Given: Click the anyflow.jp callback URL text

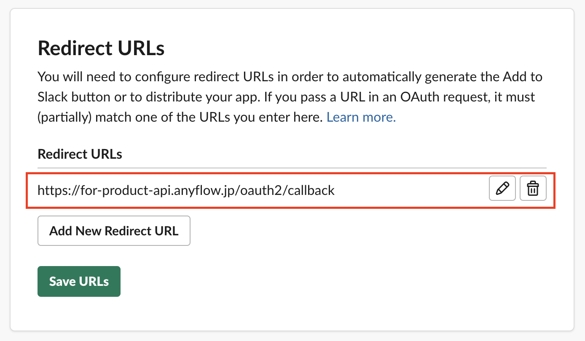Looking at the screenshot, I should pos(186,190).
